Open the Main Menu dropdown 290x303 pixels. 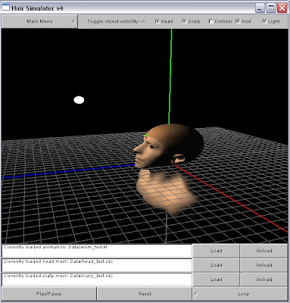[x=39, y=21]
